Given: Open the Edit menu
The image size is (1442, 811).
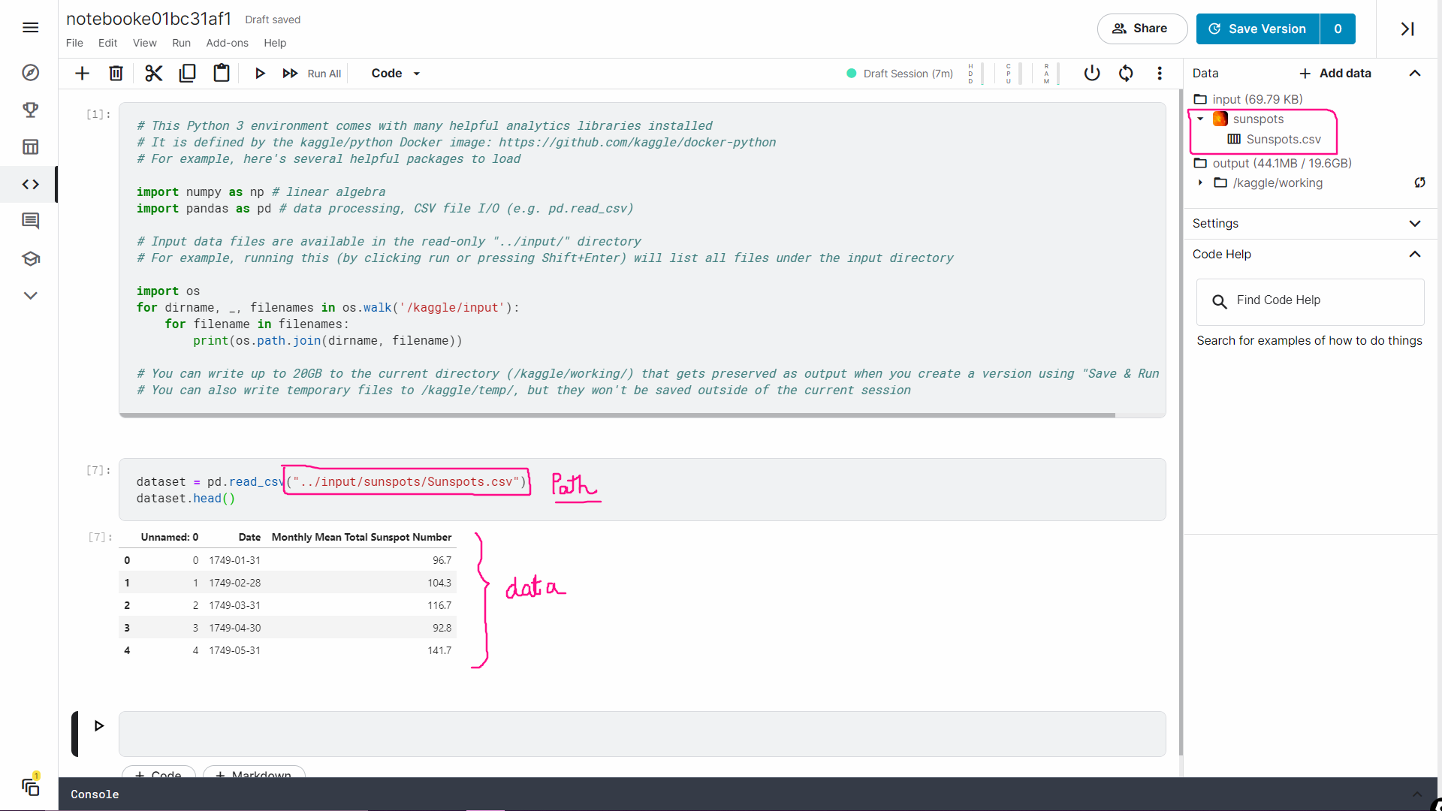Looking at the screenshot, I should tap(107, 43).
